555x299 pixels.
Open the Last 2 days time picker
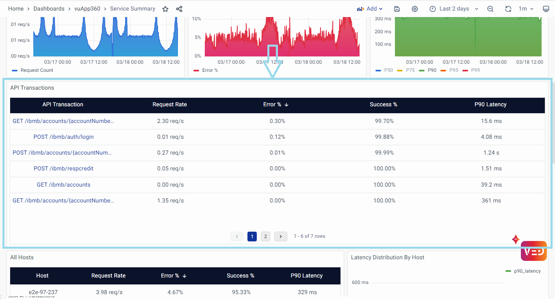[454, 9]
